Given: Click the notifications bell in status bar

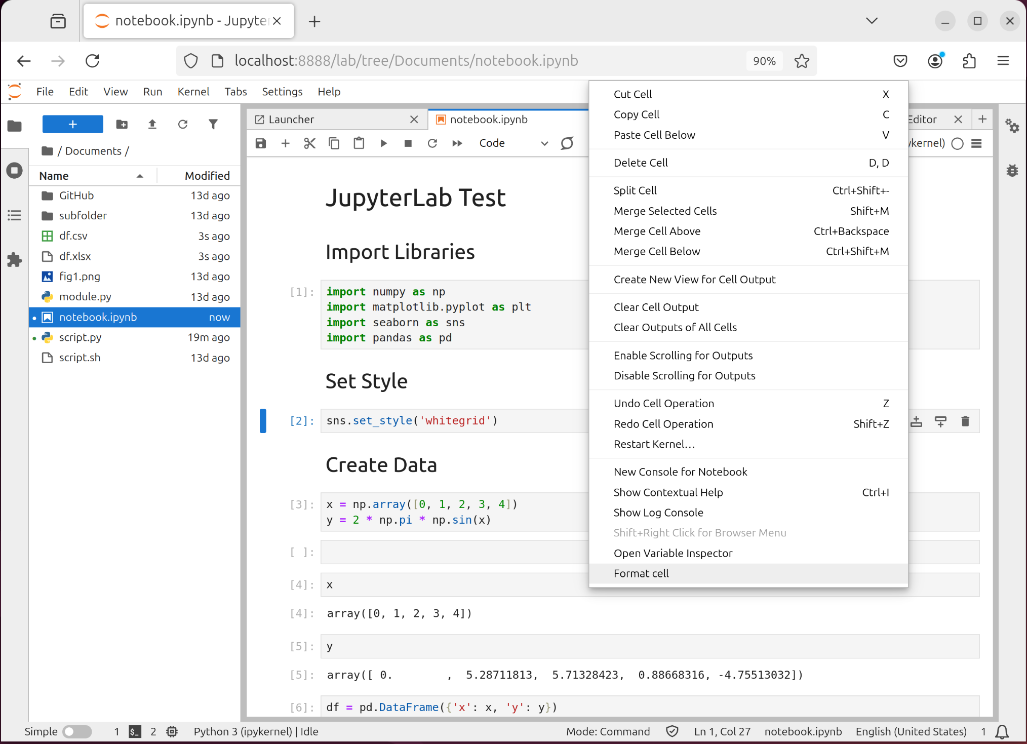Looking at the screenshot, I should tap(1002, 732).
